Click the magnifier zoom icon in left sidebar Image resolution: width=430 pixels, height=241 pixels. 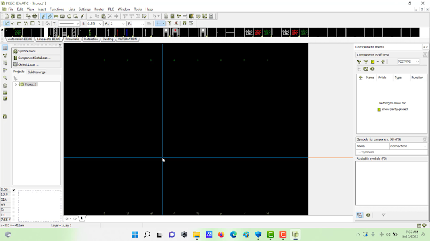point(5,78)
